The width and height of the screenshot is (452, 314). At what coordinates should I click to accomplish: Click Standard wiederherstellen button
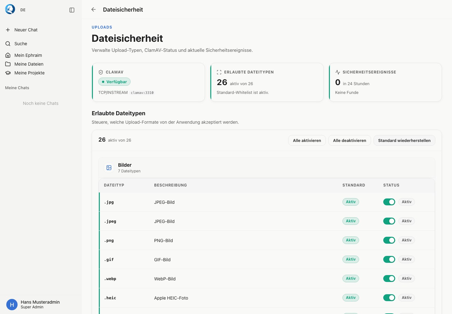(404, 140)
